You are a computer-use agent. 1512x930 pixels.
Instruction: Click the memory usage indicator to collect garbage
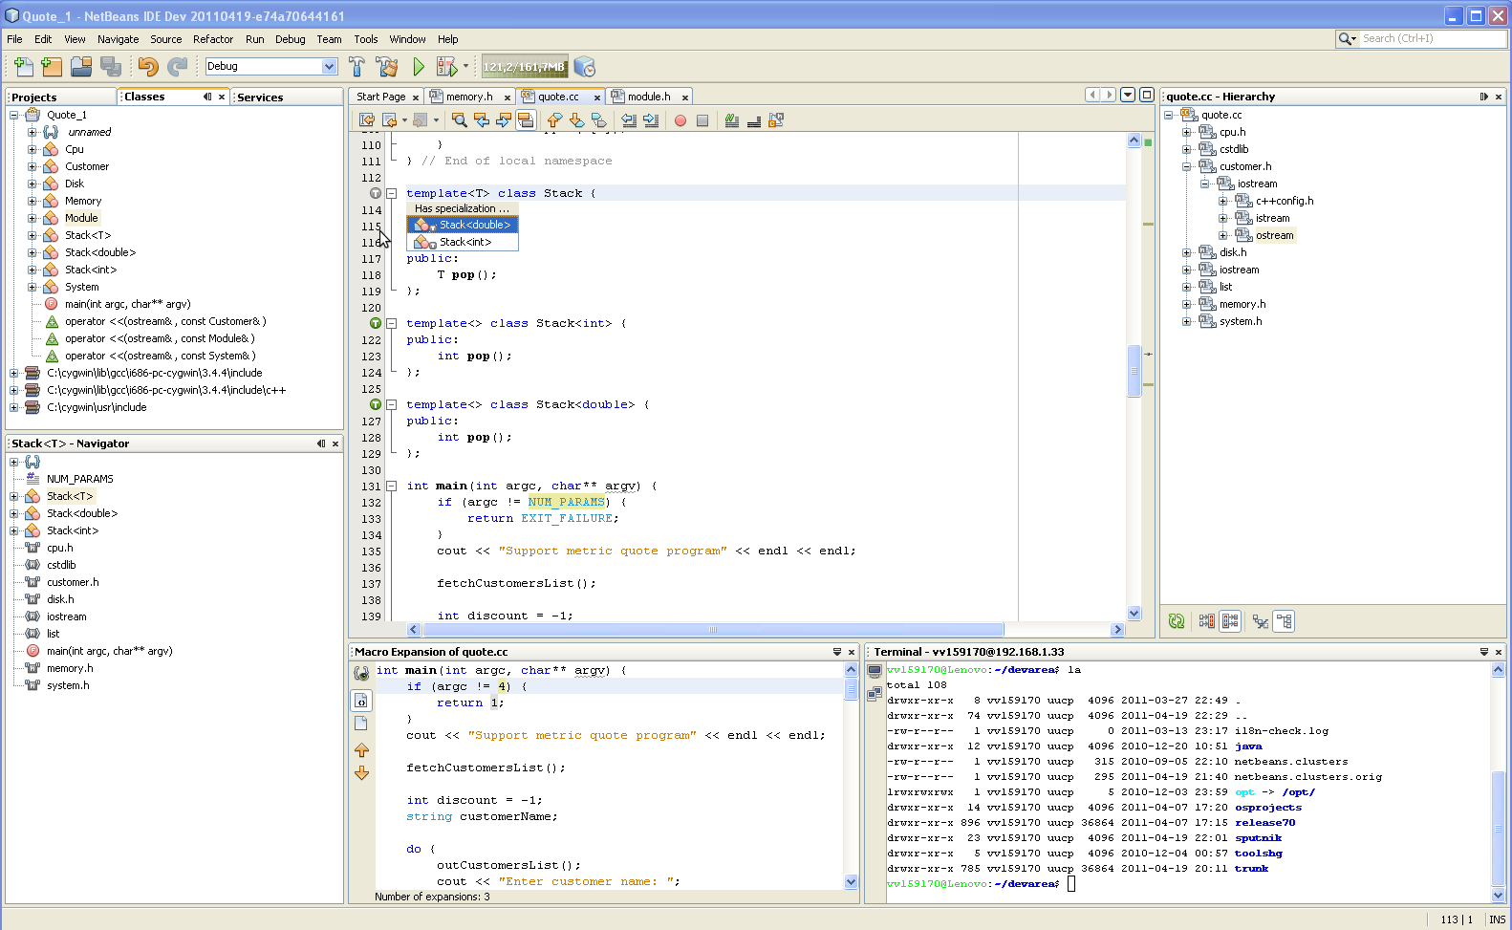(524, 67)
